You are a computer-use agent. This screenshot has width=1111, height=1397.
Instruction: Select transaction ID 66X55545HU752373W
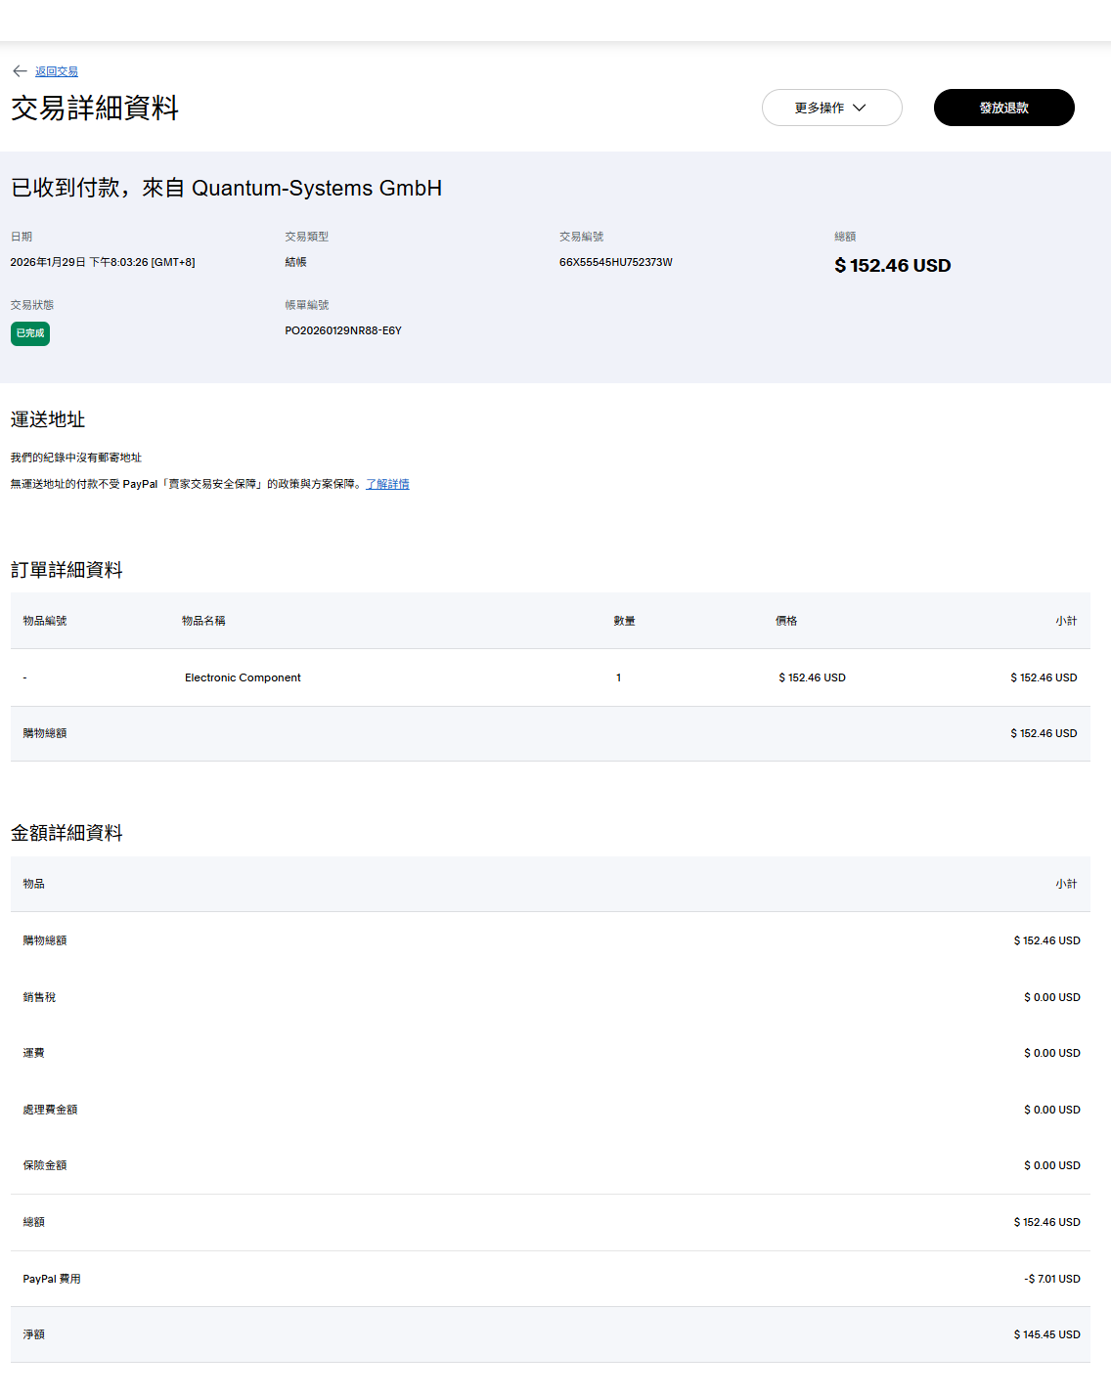615,262
